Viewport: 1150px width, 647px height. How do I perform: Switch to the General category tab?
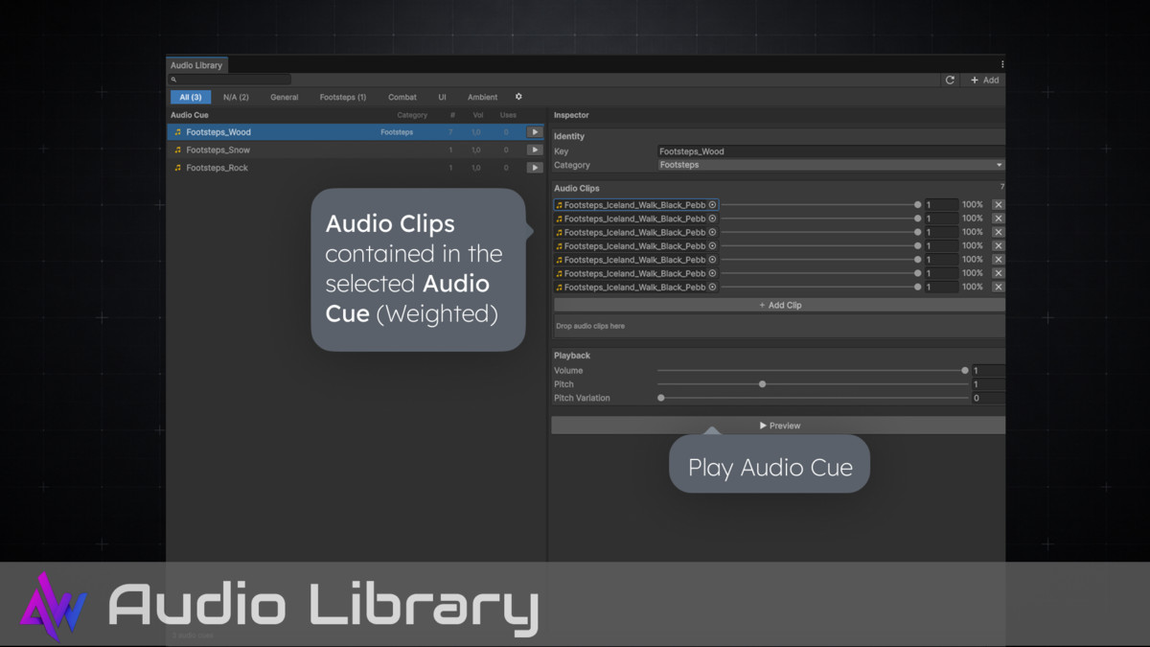[x=284, y=97]
